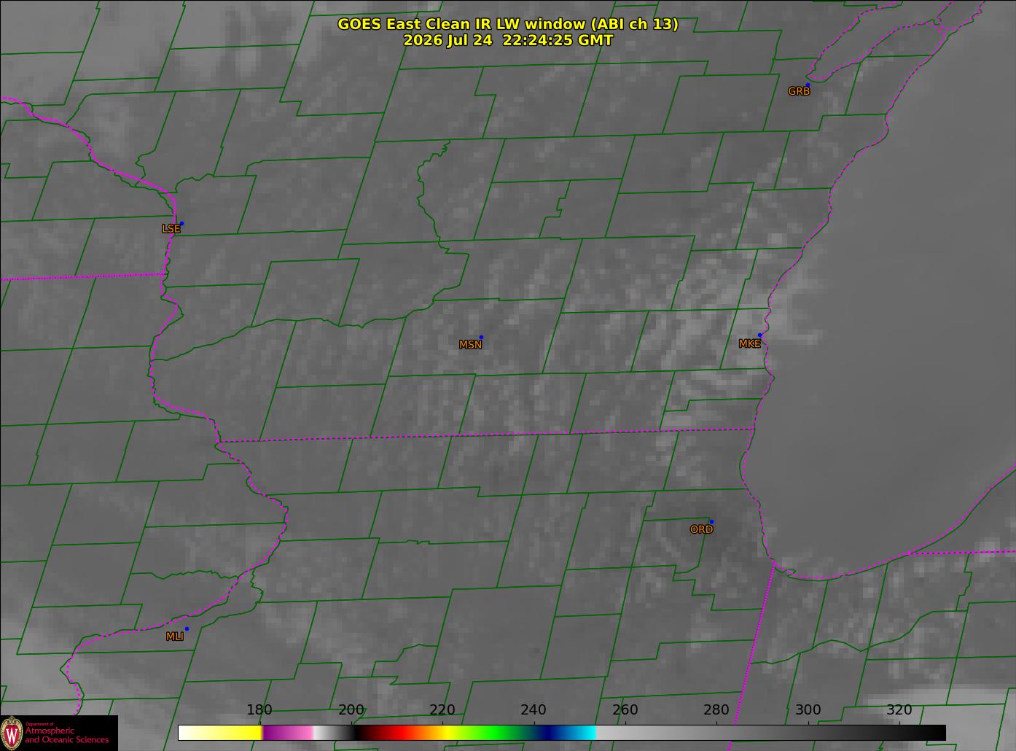Click the 320 label on the temperature scale

[899, 709]
